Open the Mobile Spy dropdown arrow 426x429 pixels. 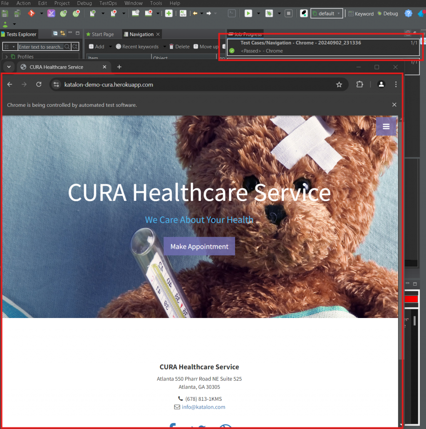coord(103,13)
